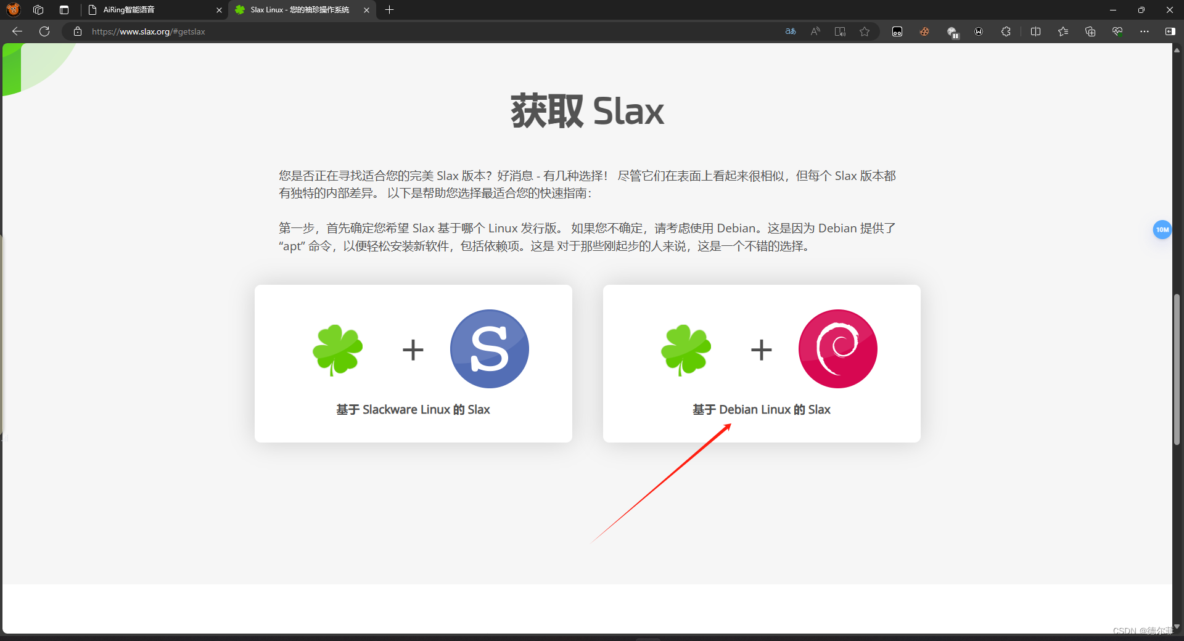The image size is (1184, 641).
Task: Click the paused globe extension icon
Action: (x=952, y=32)
